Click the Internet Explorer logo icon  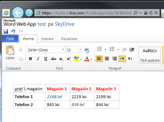tap(6, 13)
